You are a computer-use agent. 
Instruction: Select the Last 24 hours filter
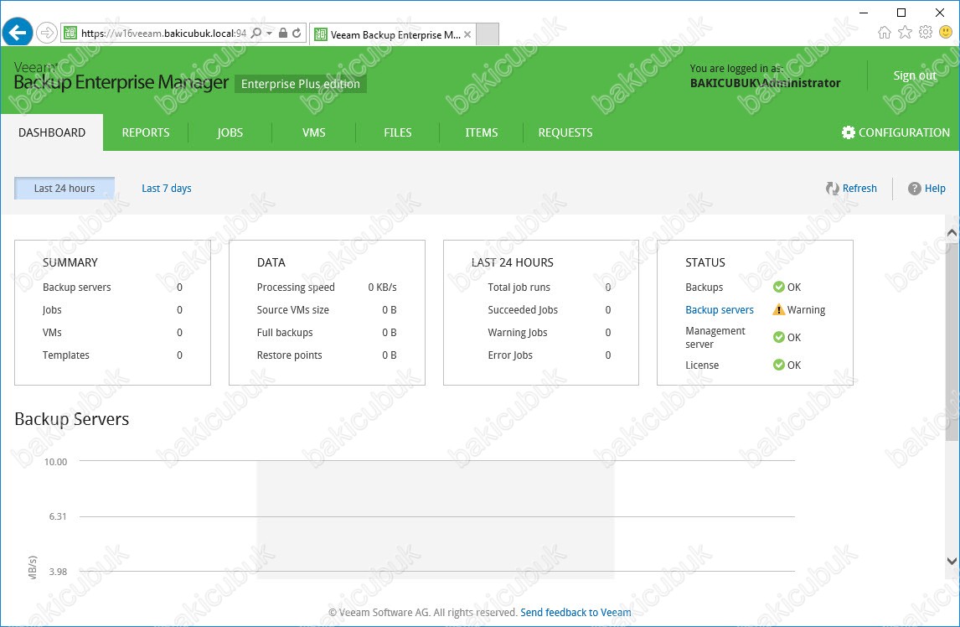click(65, 189)
